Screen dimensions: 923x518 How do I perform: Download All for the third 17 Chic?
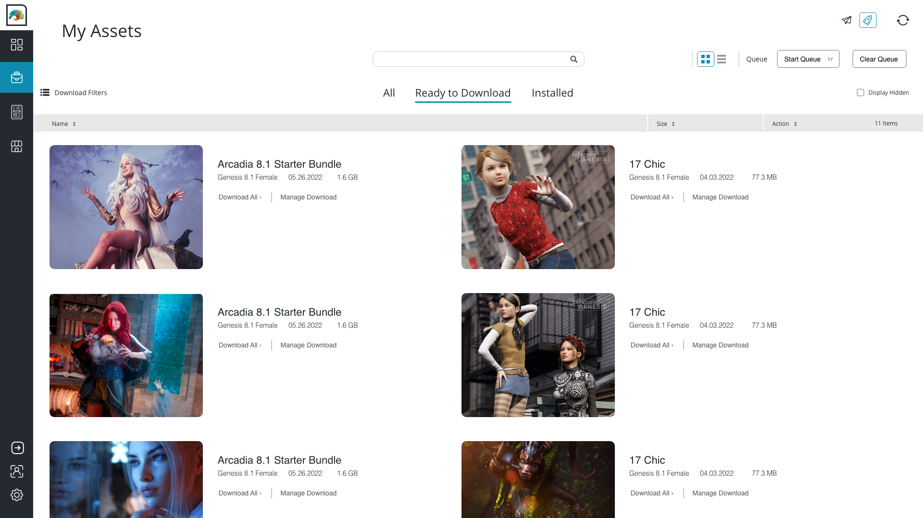click(x=652, y=493)
